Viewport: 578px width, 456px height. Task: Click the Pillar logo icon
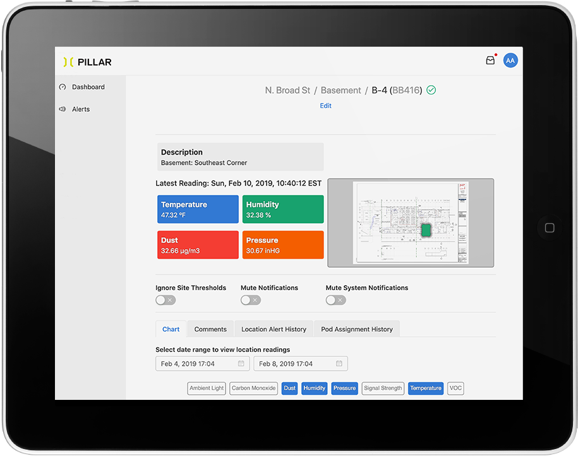click(68, 62)
